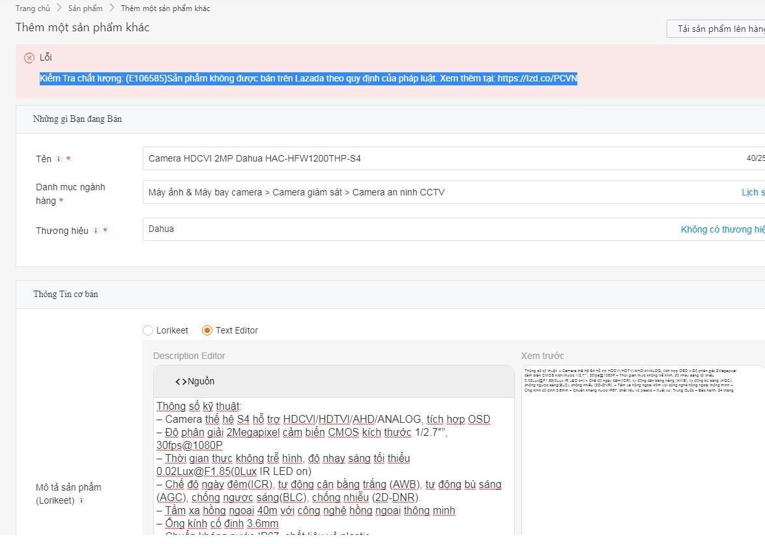Click the Xem trước label

543,356
